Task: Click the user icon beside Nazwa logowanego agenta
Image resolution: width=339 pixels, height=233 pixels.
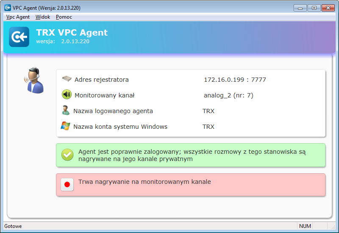Action: coord(66,110)
